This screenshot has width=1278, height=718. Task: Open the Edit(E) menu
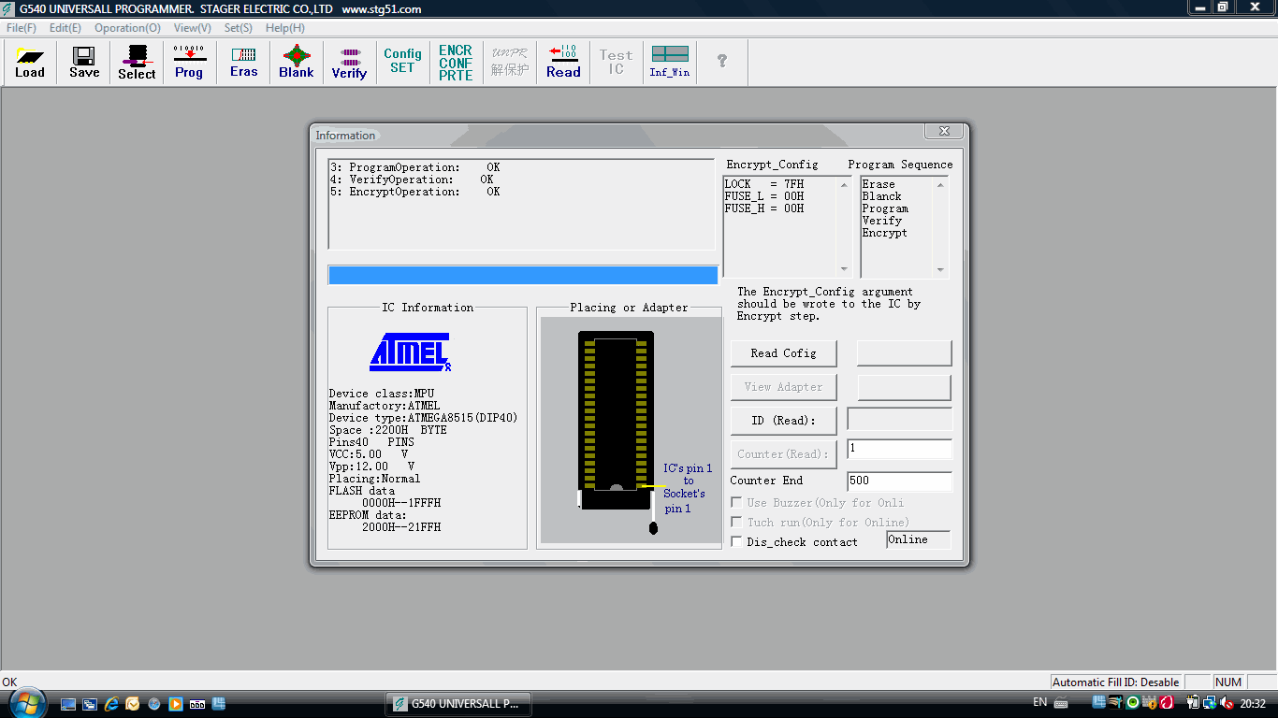pyautogui.click(x=65, y=28)
